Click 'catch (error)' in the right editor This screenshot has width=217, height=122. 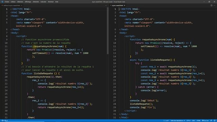(147, 87)
